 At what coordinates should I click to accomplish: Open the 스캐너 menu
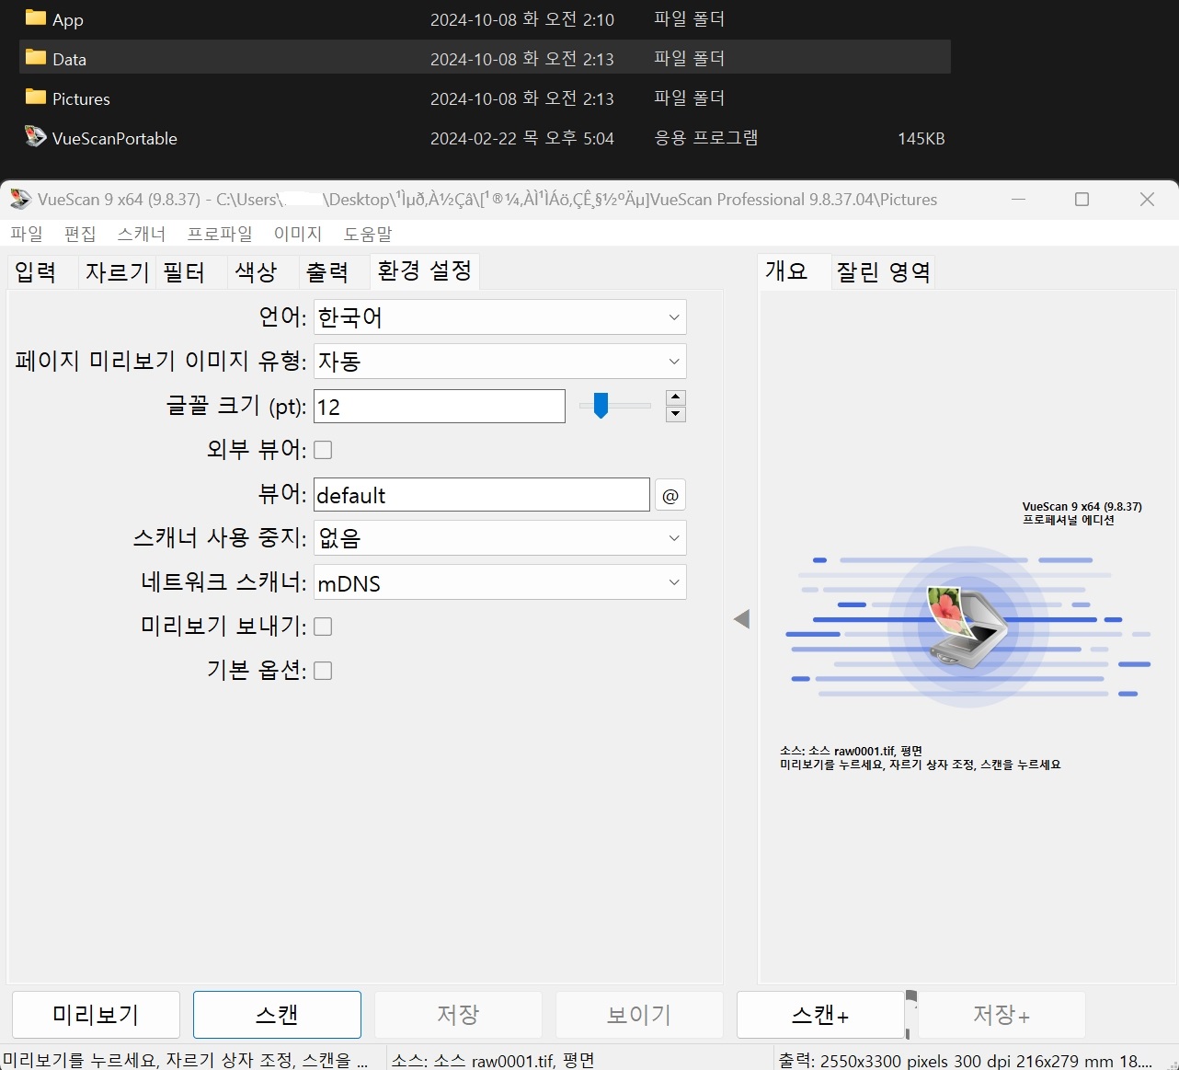pyautogui.click(x=142, y=234)
